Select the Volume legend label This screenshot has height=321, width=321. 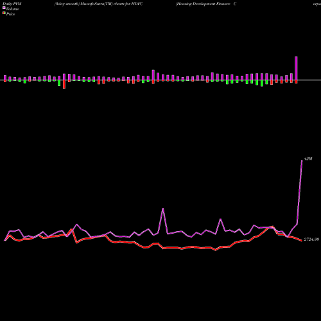pos(12,9)
